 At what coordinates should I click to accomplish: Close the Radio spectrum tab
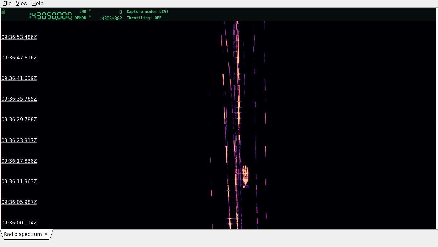(x=46, y=234)
